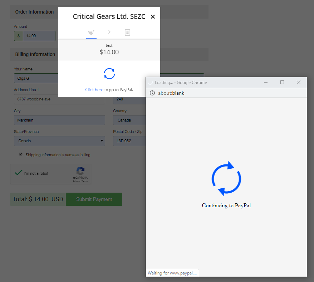This screenshot has height=282, width=314.
Task: Click the Postal Code field L3R 9S2
Action: 129,141
